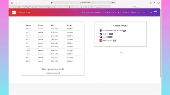Switch to the Yandex search results tab
Screen dimensions: 170x95
[85, 7]
